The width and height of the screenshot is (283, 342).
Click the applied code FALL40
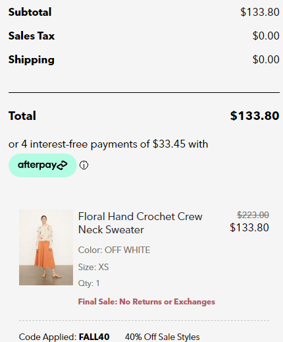[94, 337]
